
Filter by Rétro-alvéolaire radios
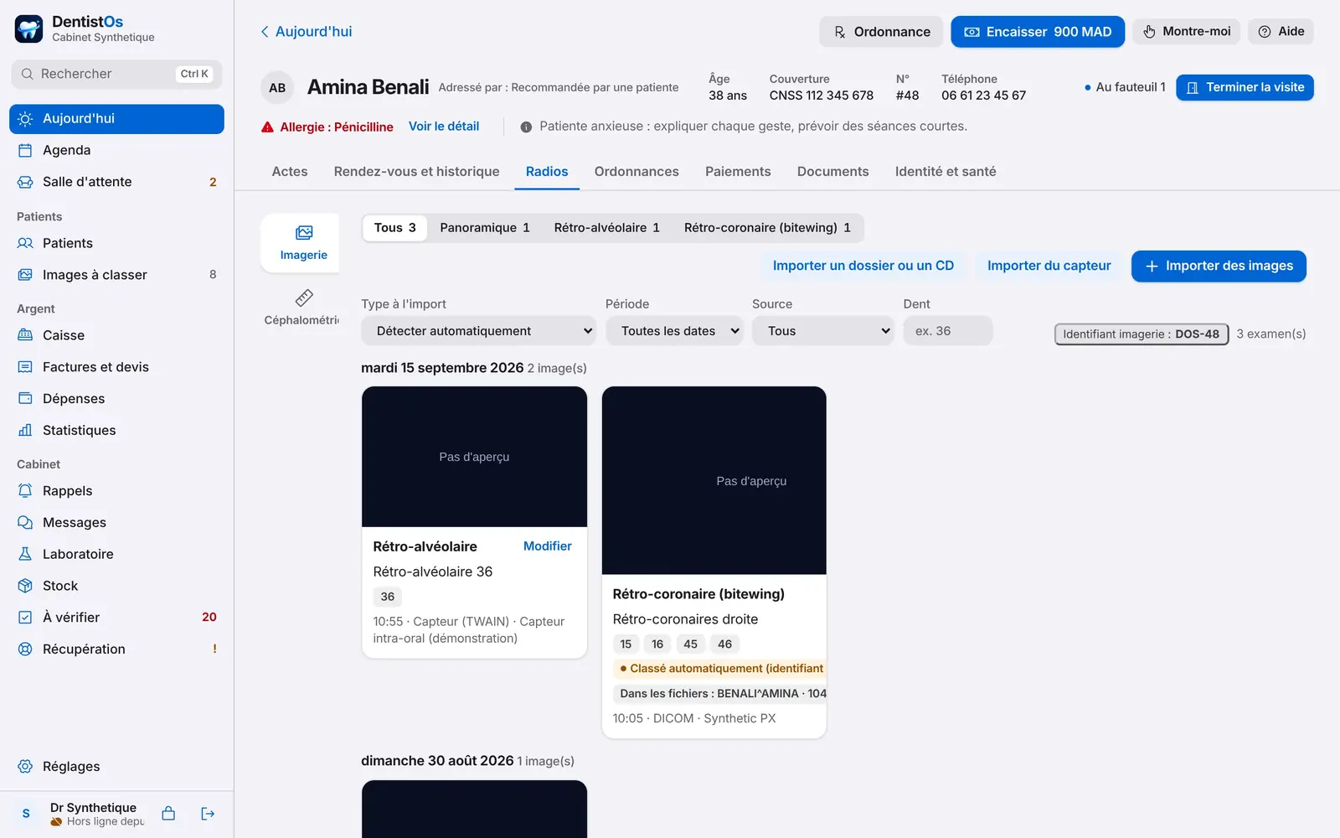click(606, 228)
